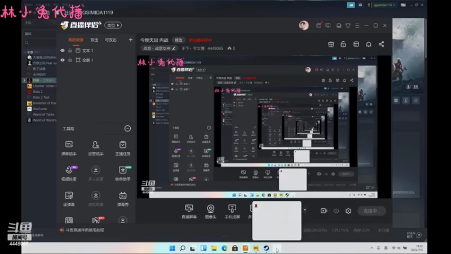Open the notification bell icon
This screenshot has height=254, width=451.
(369, 45)
